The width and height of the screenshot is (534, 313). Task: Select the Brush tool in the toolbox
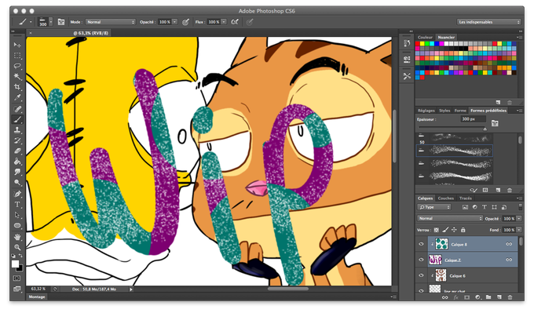tap(17, 119)
